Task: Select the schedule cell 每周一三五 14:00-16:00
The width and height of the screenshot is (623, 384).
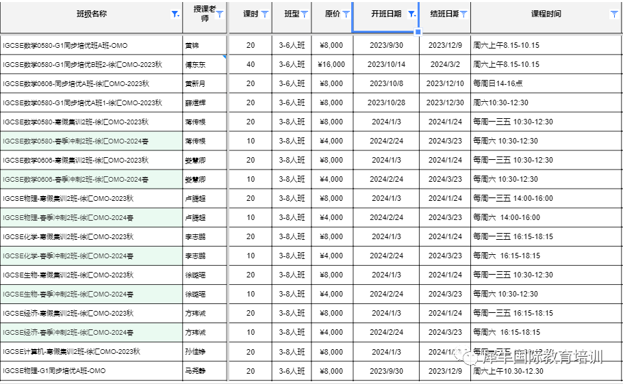Action: point(547,198)
